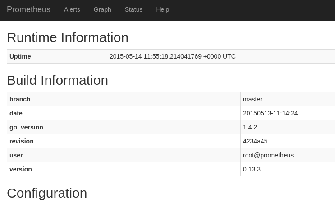
Task: Click the uptime timestamp value
Action: pyautogui.click(x=172, y=56)
